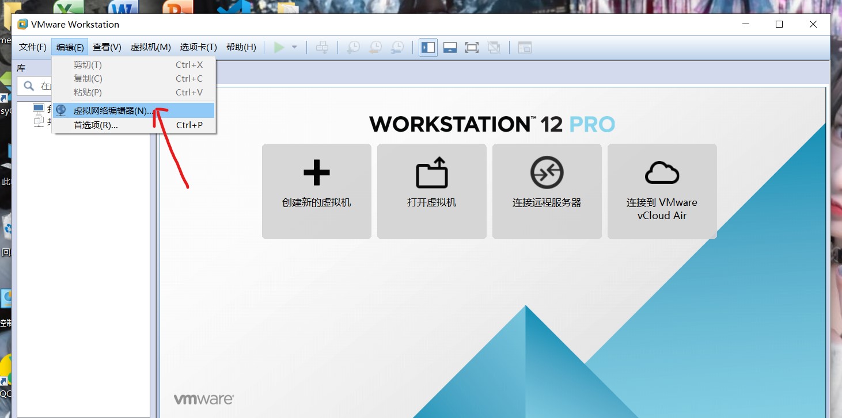Image resolution: width=842 pixels, height=418 pixels.
Task: Click the full screen mode icon
Action: pos(472,47)
